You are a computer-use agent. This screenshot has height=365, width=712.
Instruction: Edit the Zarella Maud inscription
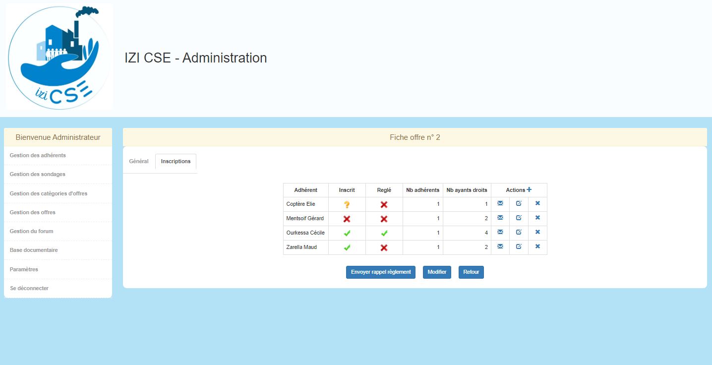(x=519, y=246)
